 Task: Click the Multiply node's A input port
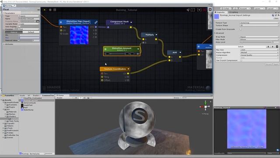(143, 39)
